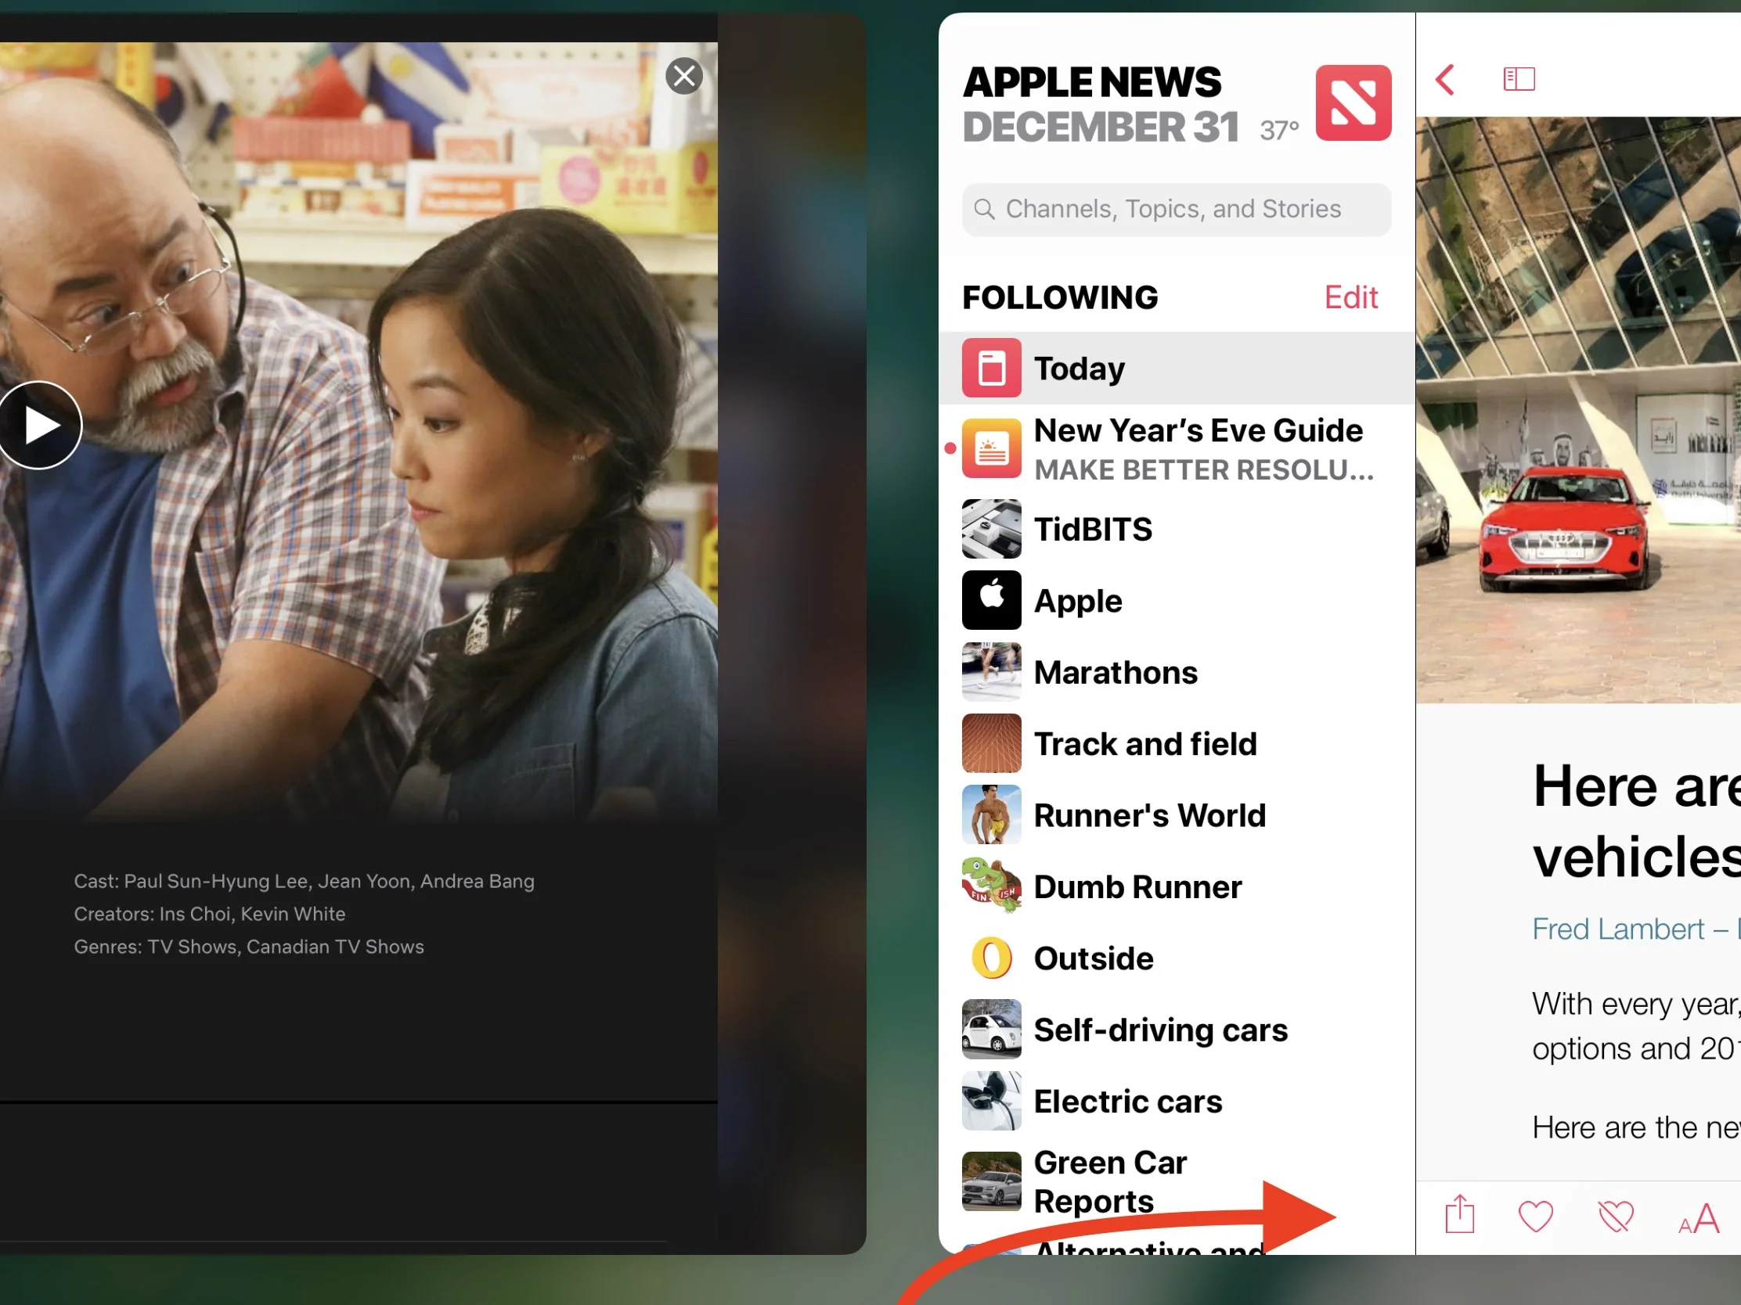Open the Electric cars topic
Screen dimensions: 1741x1305
click(x=1176, y=1102)
